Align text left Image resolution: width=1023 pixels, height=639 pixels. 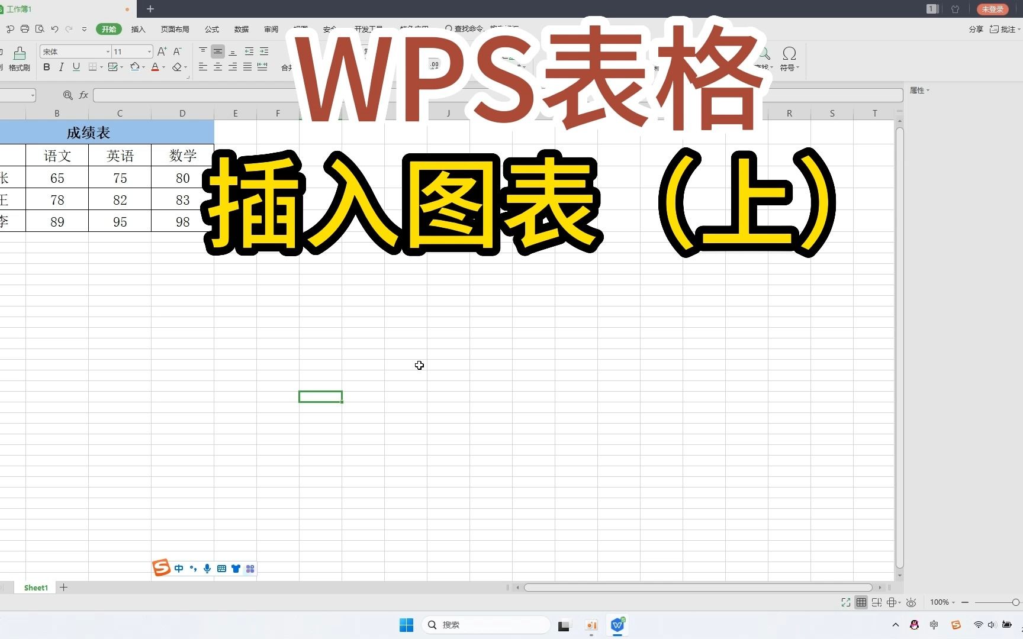coord(203,67)
